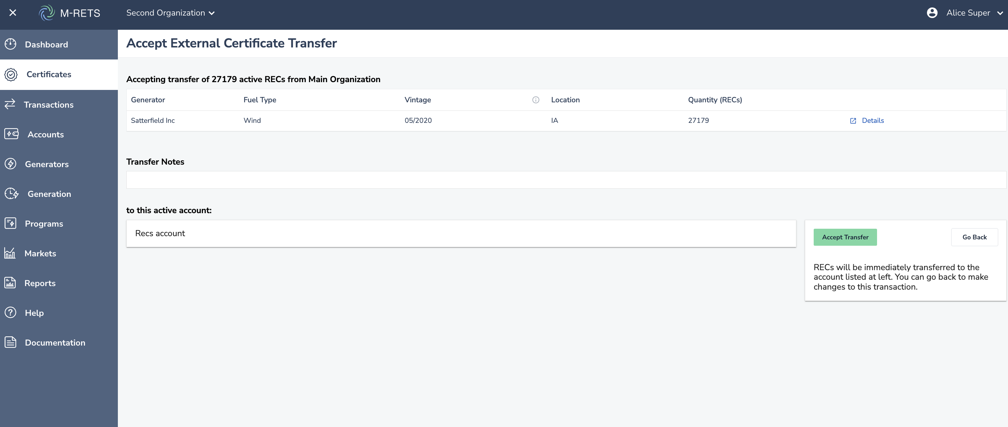The height and width of the screenshot is (427, 1008).
Task: Click the Generators lightning icon
Action: 11,164
